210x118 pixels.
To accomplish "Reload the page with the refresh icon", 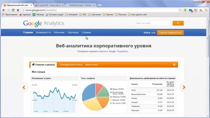I will point(13,10).
